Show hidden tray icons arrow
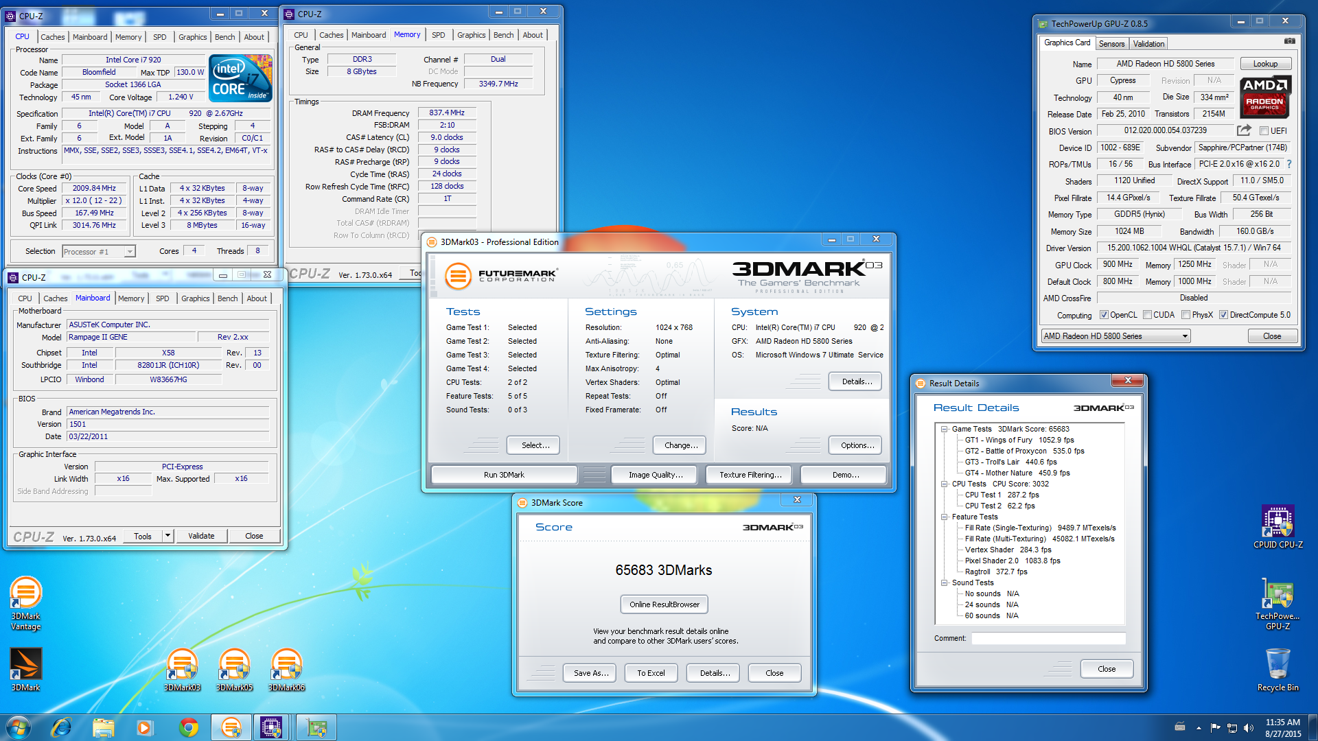This screenshot has height=741, width=1318. pyautogui.click(x=1199, y=728)
